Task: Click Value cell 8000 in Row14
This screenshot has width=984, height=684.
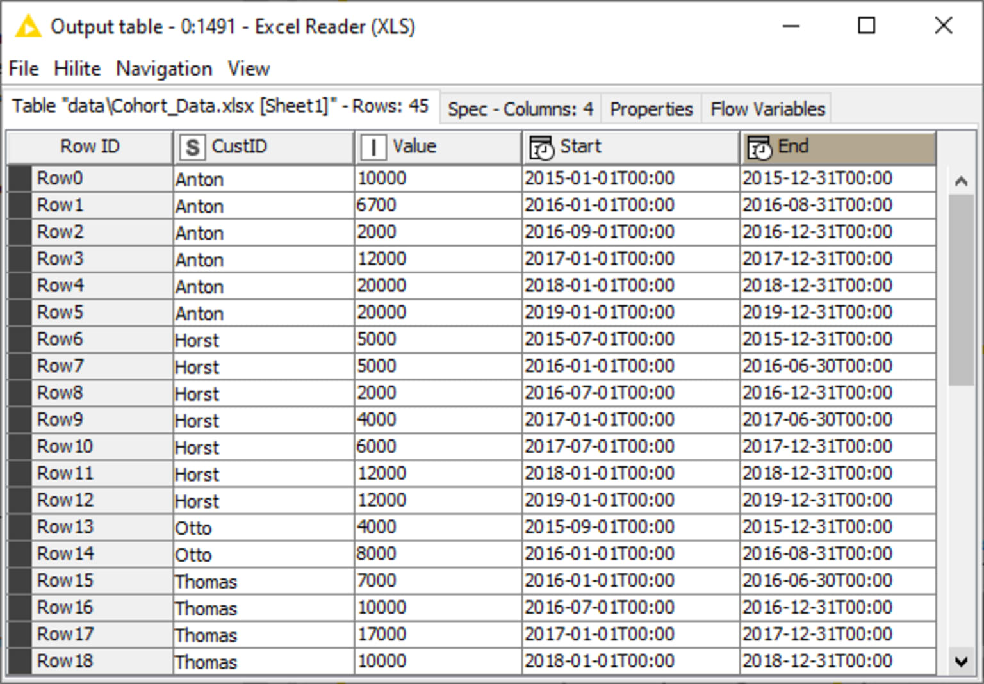Action: pyautogui.click(x=438, y=554)
